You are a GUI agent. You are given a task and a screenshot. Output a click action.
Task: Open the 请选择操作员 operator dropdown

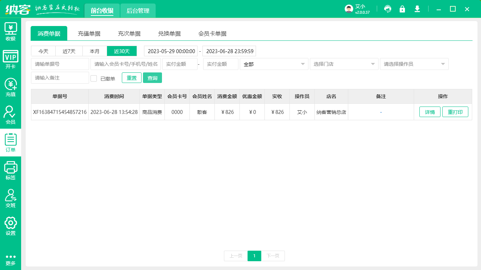point(414,64)
